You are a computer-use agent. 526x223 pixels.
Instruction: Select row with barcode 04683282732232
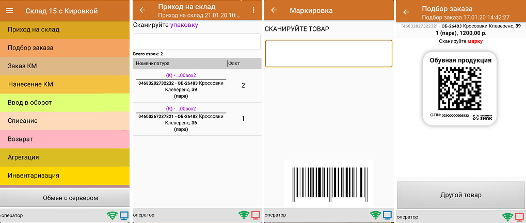click(197, 86)
